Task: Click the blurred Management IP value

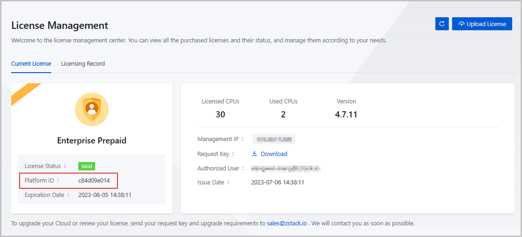Action: click(274, 139)
